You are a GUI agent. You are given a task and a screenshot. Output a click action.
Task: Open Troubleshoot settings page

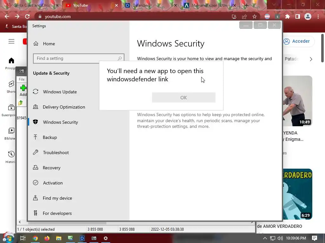click(56, 153)
